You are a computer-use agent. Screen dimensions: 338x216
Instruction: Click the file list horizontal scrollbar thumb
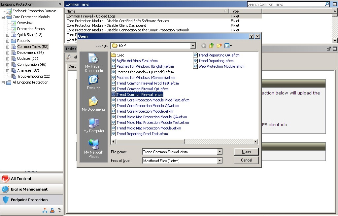pos(150,142)
